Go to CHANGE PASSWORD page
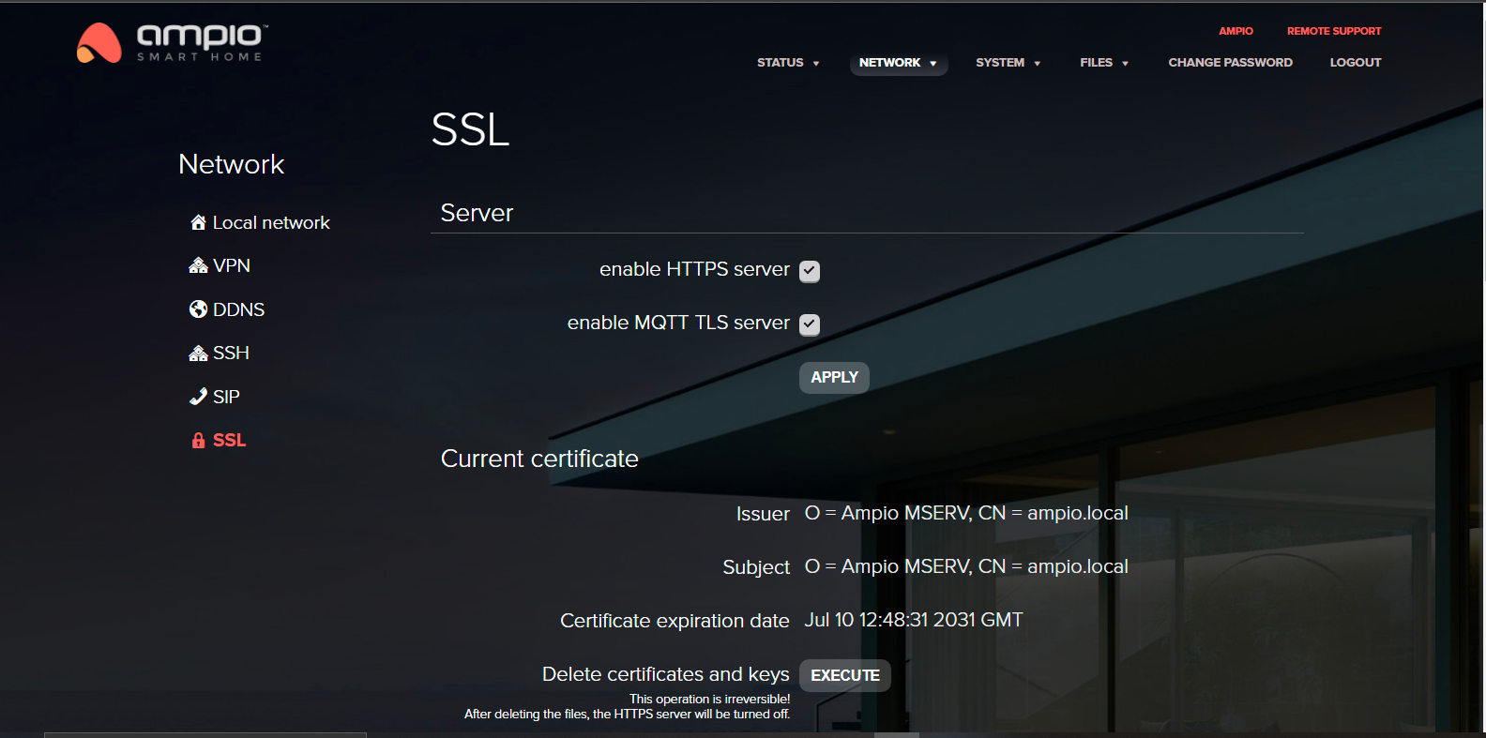 1230,63
